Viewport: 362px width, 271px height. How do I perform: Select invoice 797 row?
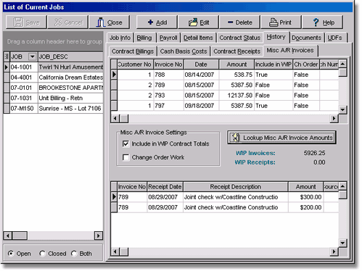pos(225,106)
